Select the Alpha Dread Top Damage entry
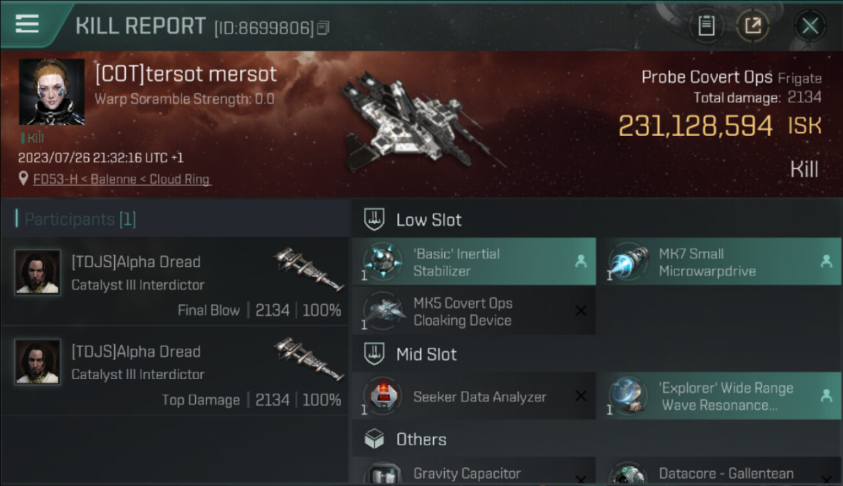 pyautogui.click(x=174, y=371)
